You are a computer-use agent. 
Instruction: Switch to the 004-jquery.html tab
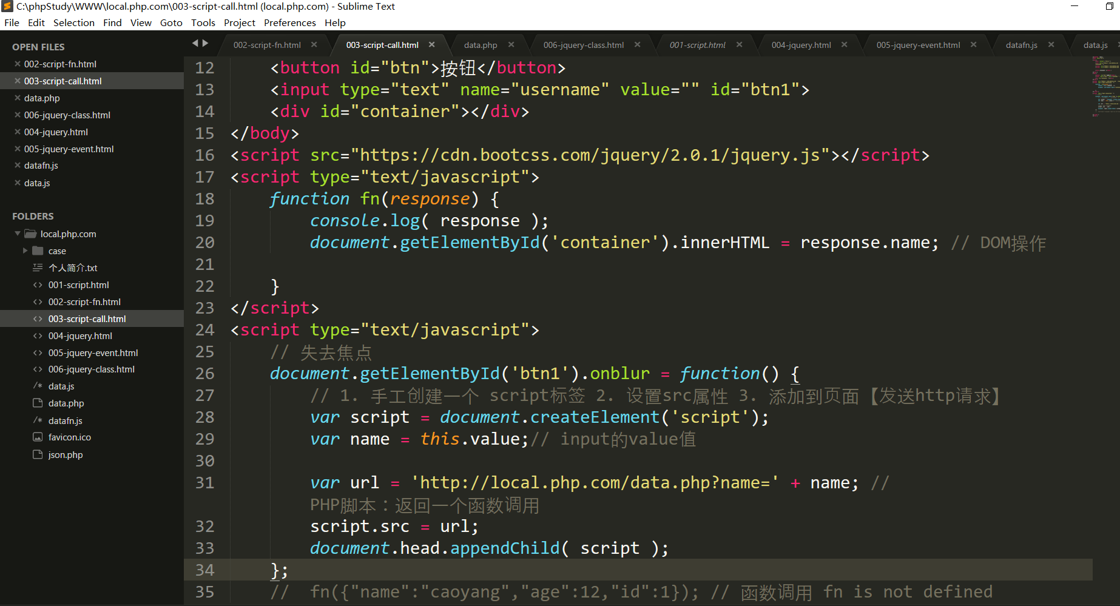click(801, 45)
